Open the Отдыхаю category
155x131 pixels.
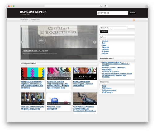tap(105, 51)
